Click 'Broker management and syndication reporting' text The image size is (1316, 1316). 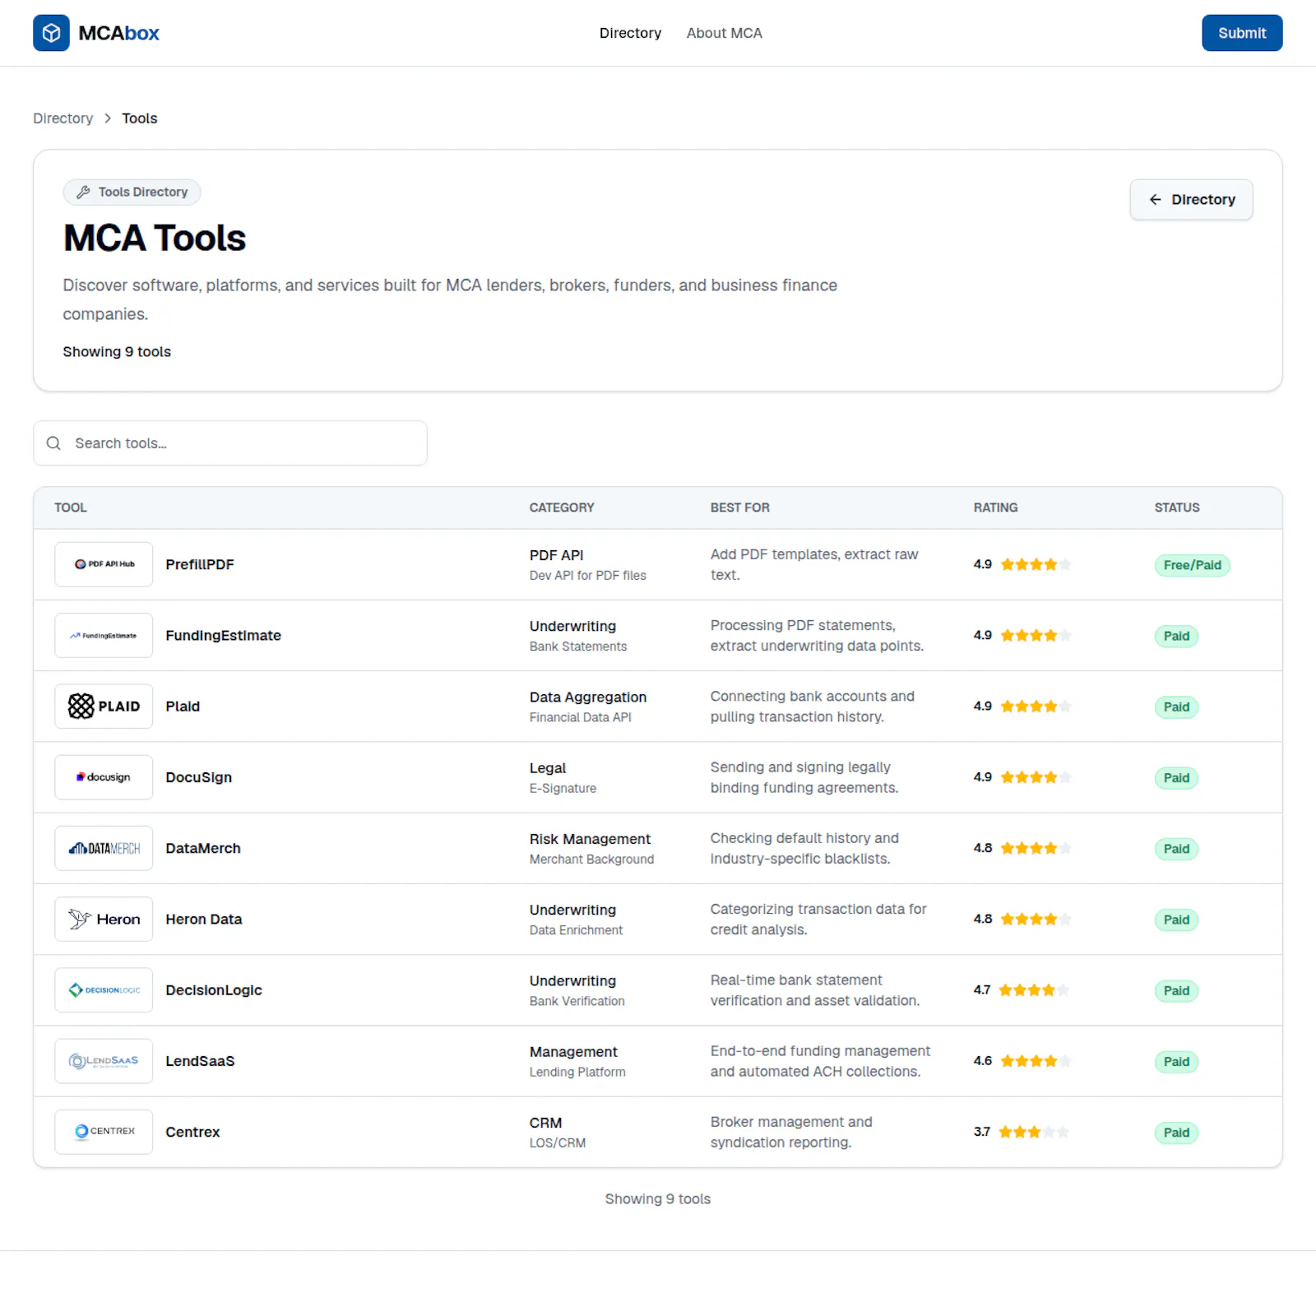point(791,1132)
